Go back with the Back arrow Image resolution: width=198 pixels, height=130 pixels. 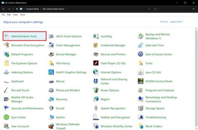point(4,9)
